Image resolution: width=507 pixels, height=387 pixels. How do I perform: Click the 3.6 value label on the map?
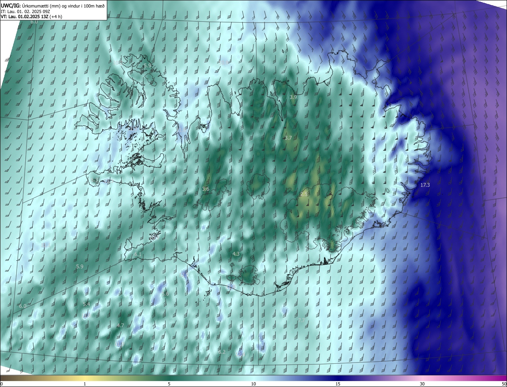pyautogui.click(x=206, y=189)
